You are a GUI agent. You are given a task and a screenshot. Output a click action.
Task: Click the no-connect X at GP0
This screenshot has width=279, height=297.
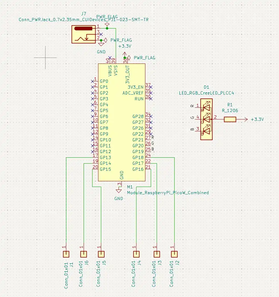pyautogui.click(x=92, y=81)
